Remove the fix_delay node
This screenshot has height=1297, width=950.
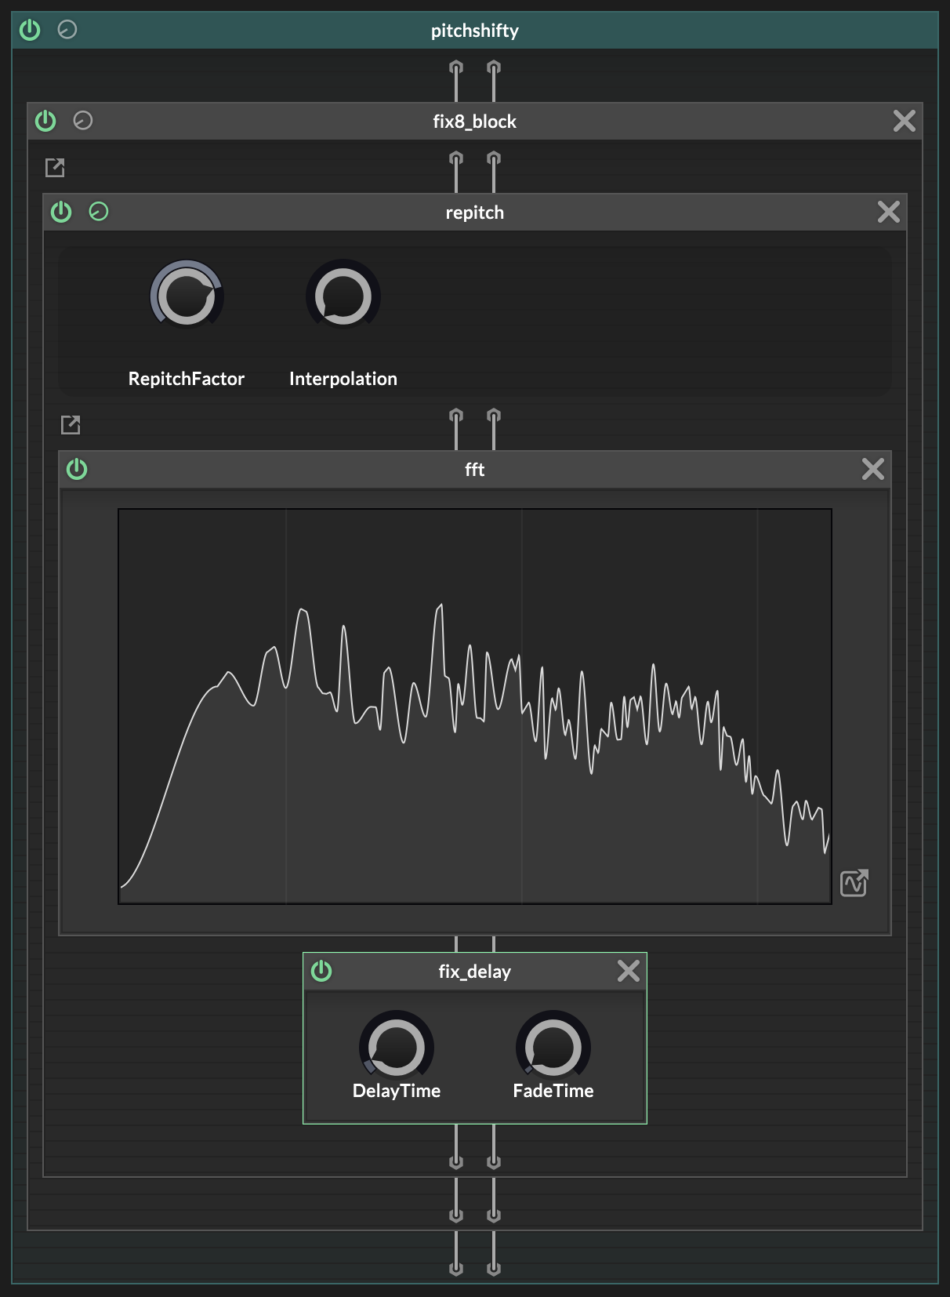pyautogui.click(x=628, y=971)
